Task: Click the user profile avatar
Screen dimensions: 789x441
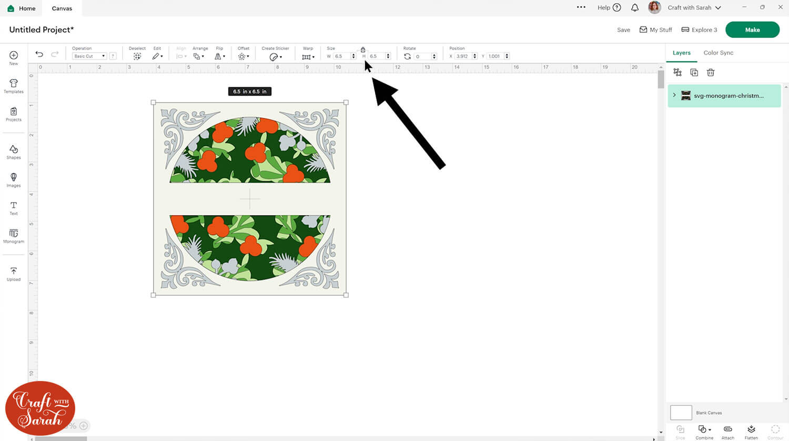Action: tap(654, 7)
